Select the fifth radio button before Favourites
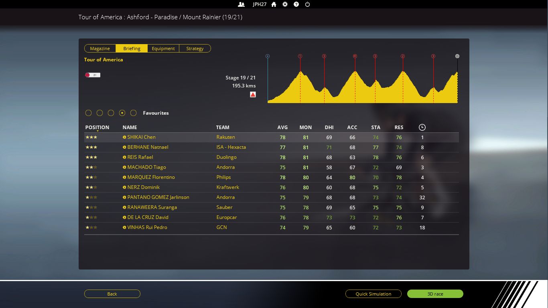Screen dimensions: 548x308 click(x=134, y=113)
